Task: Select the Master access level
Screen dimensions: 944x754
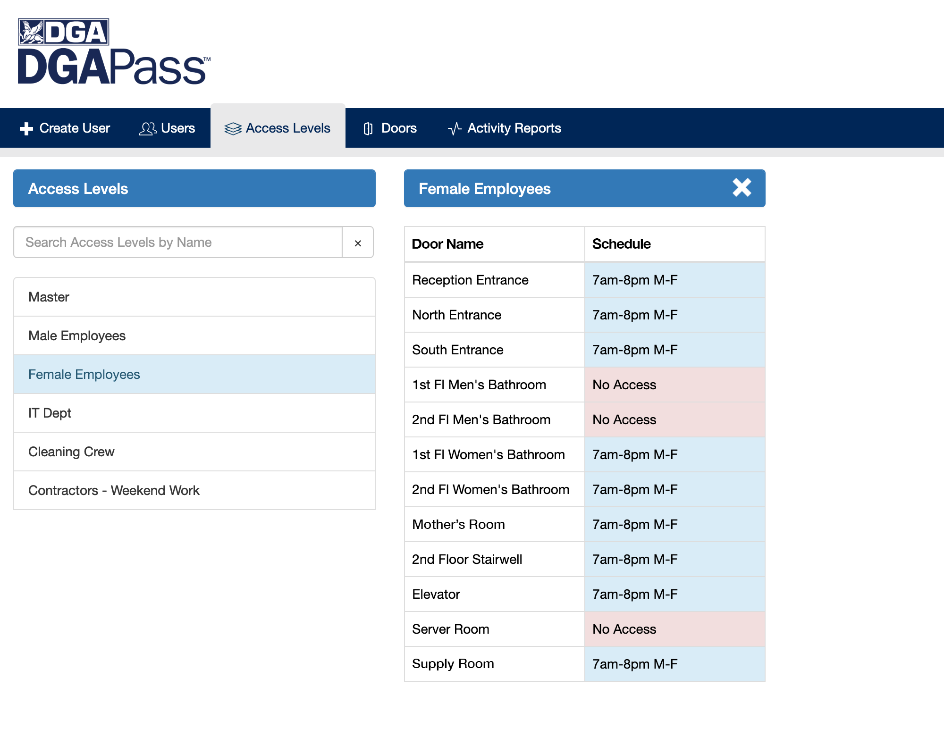Action: click(x=49, y=297)
